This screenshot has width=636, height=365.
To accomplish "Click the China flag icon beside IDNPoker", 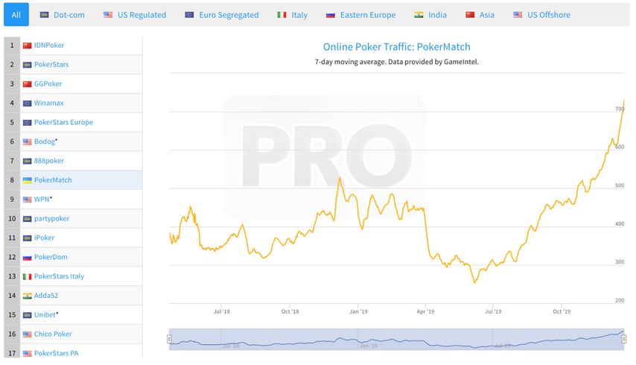I will [x=27, y=45].
